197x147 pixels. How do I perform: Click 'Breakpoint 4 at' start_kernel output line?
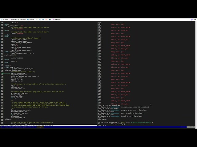[121, 113]
